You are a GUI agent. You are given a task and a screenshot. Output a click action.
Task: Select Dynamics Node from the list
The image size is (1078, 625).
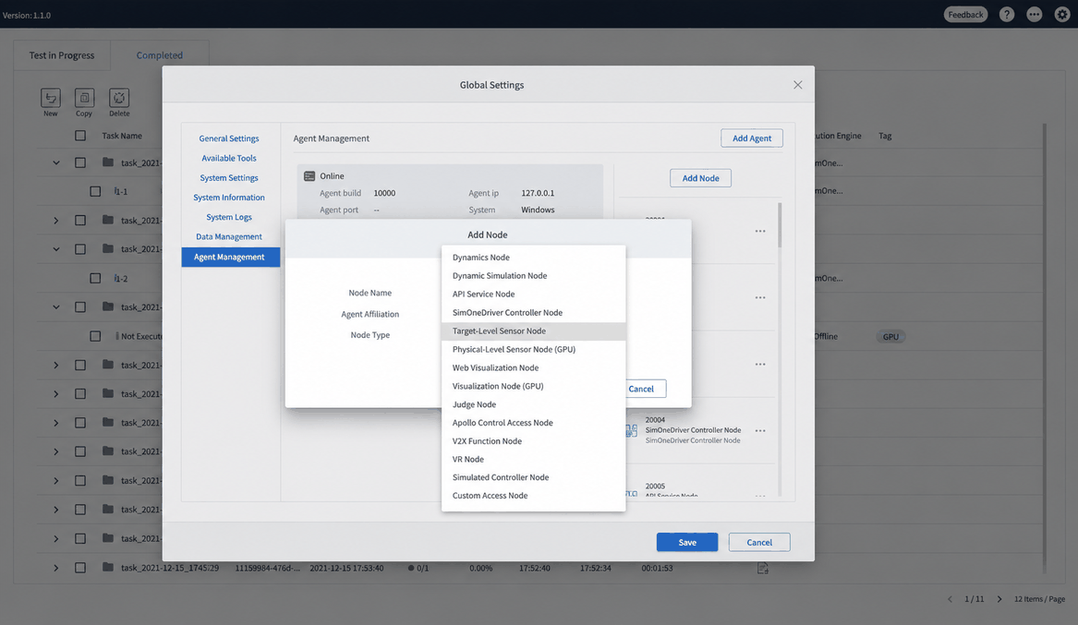pyautogui.click(x=534, y=257)
